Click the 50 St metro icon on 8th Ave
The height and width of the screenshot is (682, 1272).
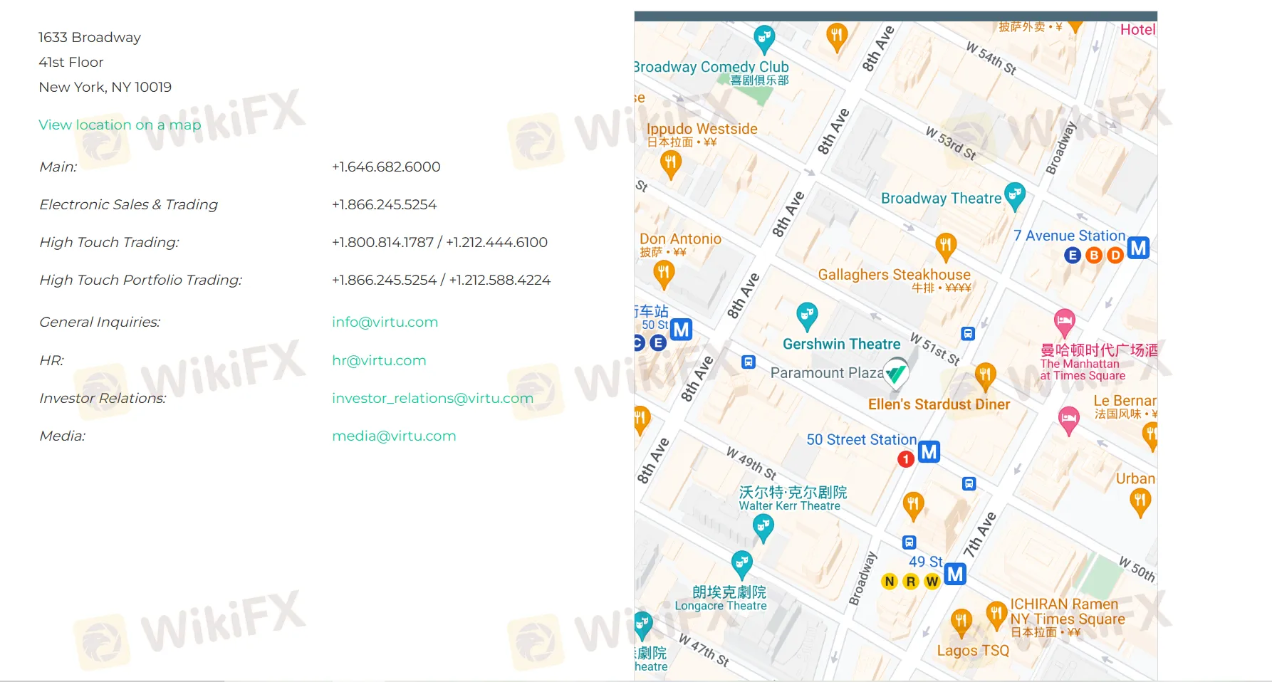(x=682, y=329)
